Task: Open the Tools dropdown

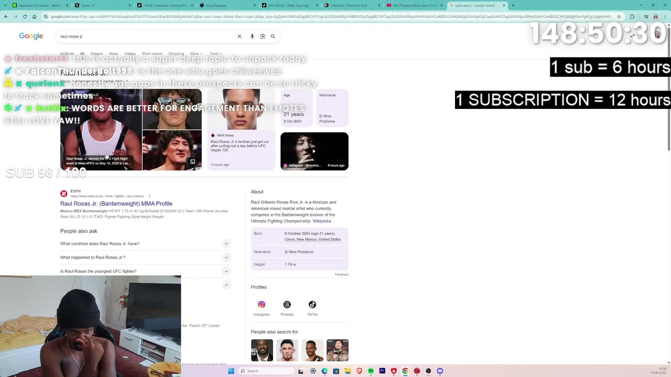Action: pyautogui.click(x=215, y=53)
